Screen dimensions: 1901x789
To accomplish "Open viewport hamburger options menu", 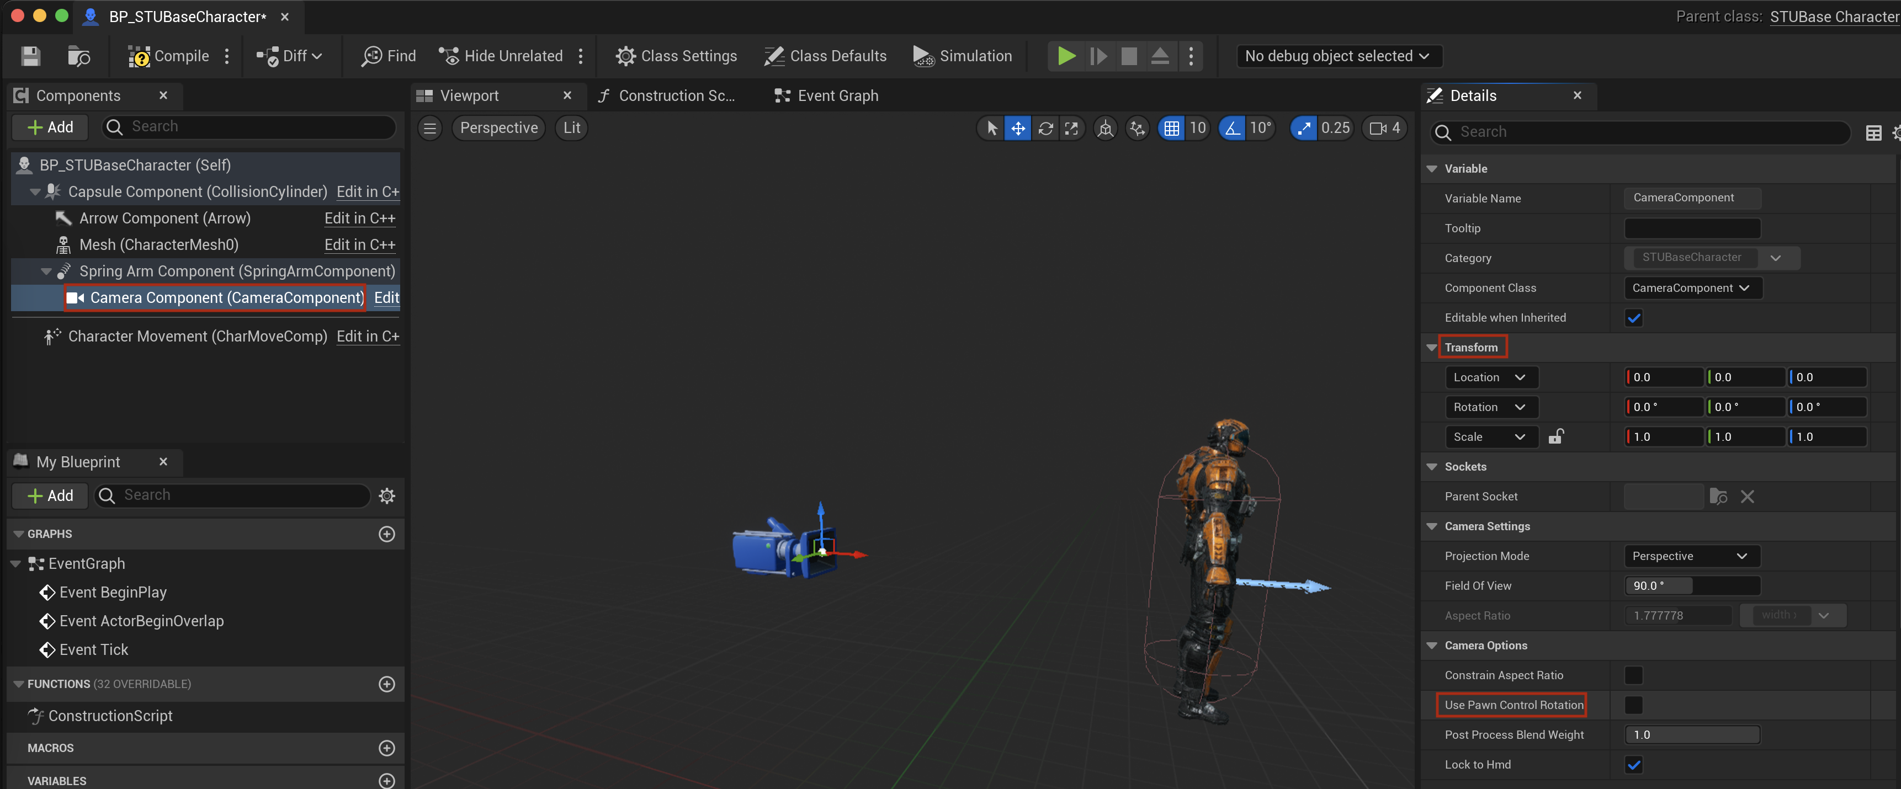I will point(430,129).
